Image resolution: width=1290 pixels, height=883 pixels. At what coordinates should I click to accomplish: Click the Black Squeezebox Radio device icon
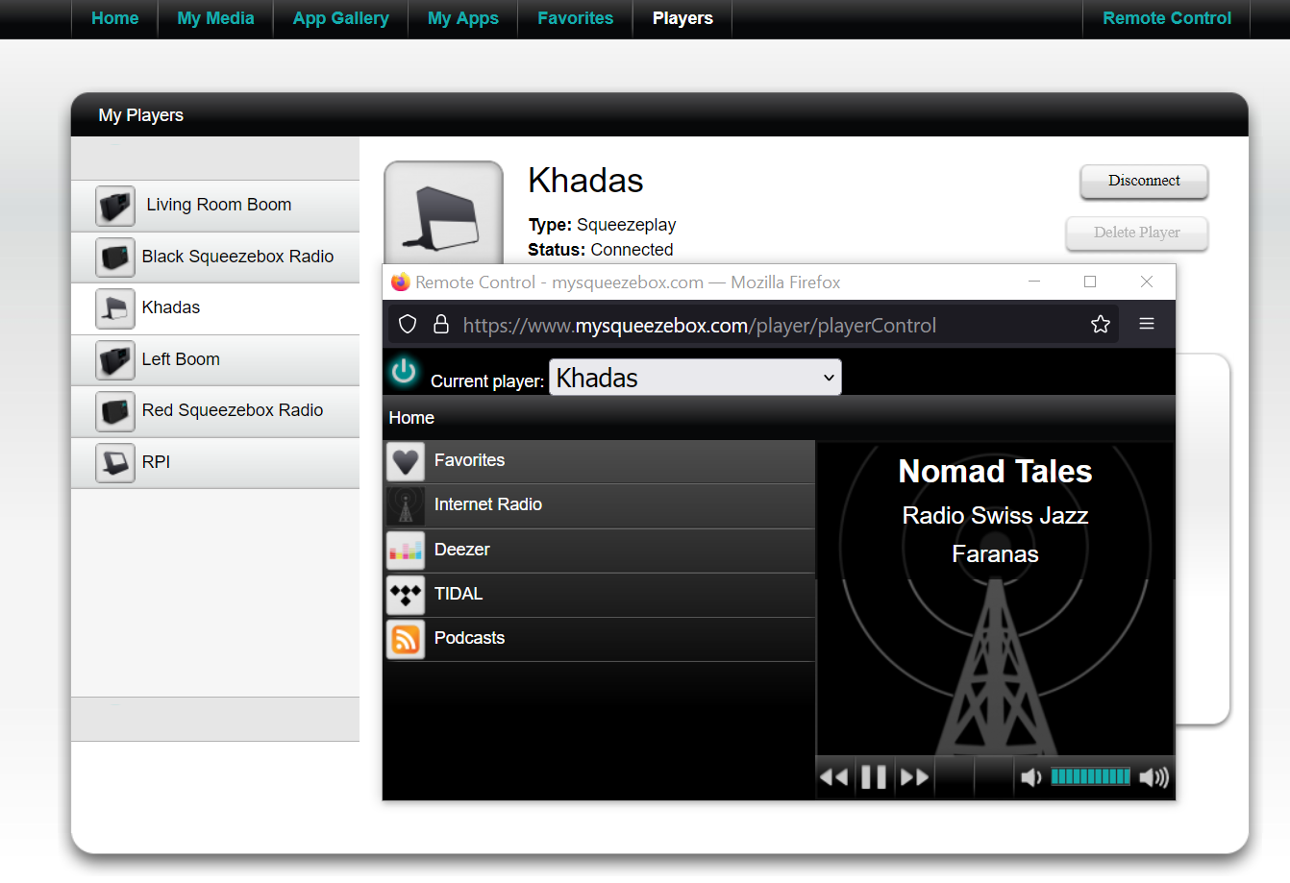click(x=115, y=258)
